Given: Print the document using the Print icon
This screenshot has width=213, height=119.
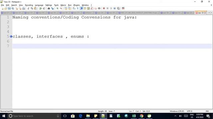Looking at the screenshot, I should pyautogui.click(x=24, y=8).
